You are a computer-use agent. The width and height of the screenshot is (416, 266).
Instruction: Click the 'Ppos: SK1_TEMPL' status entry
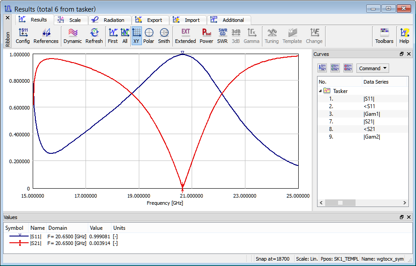[x=339, y=259]
